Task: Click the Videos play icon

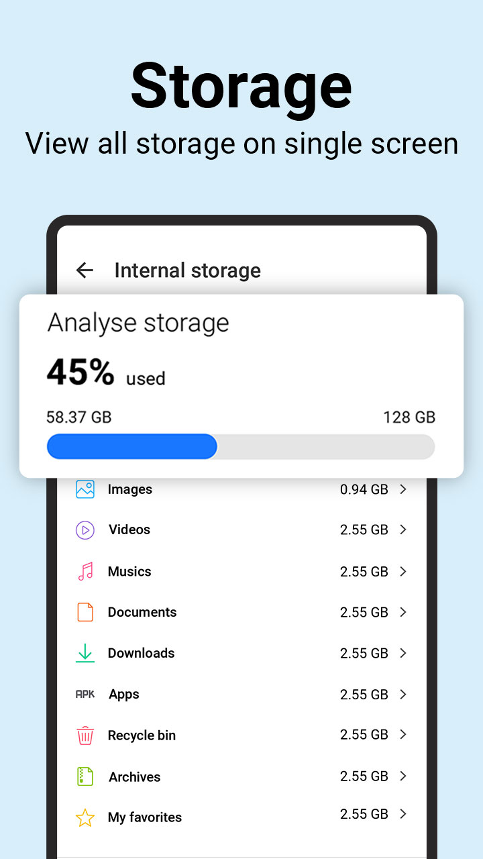Action: click(x=85, y=530)
